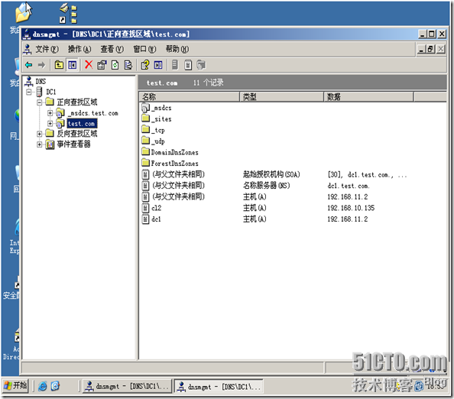This screenshot has width=454, height=399.
Task: Open the 查看(V) menu
Action: (x=112, y=49)
